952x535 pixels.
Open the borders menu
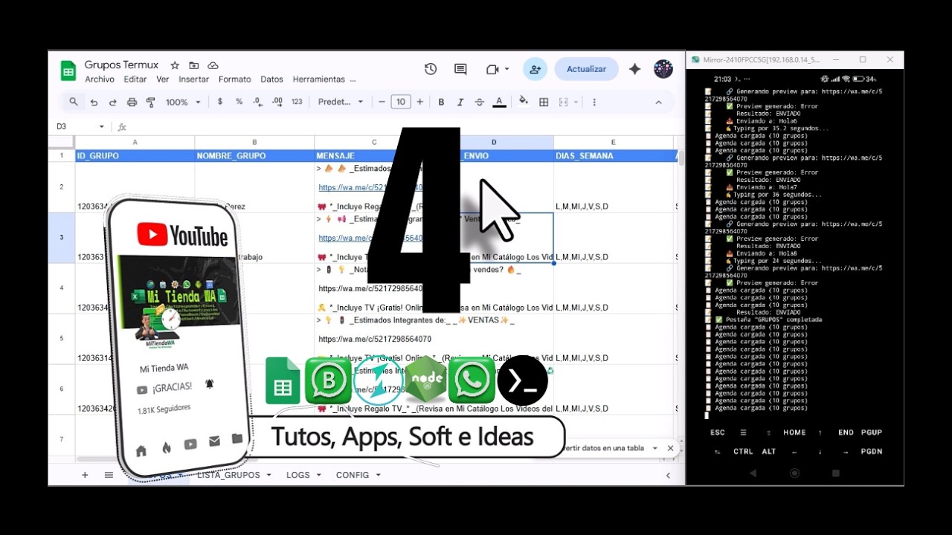[544, 102]
